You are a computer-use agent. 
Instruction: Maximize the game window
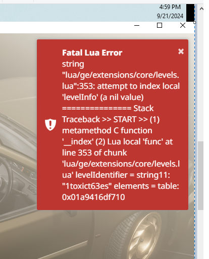[x=160, y=25]
